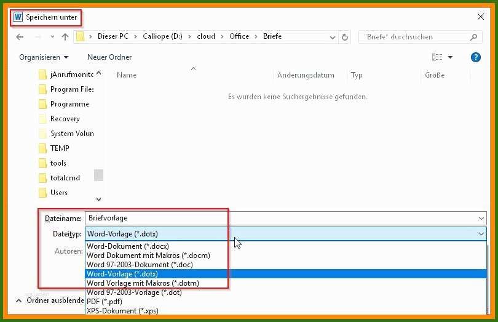Go up one folder level
Image resolution: width=498 pixels, height=322 pixels.
point(65,37)
